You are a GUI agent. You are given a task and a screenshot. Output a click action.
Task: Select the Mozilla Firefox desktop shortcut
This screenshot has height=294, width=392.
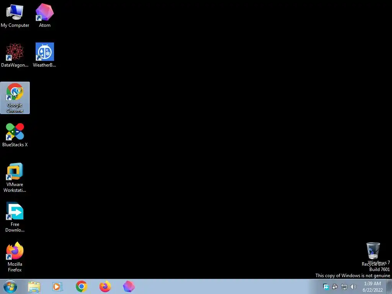[15, 257]
